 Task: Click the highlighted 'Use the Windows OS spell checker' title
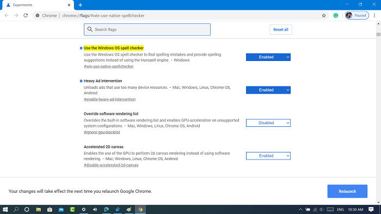113,48
